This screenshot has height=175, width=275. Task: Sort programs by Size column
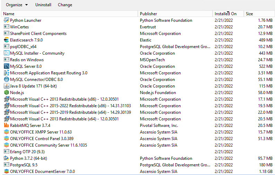pos(259,14)
